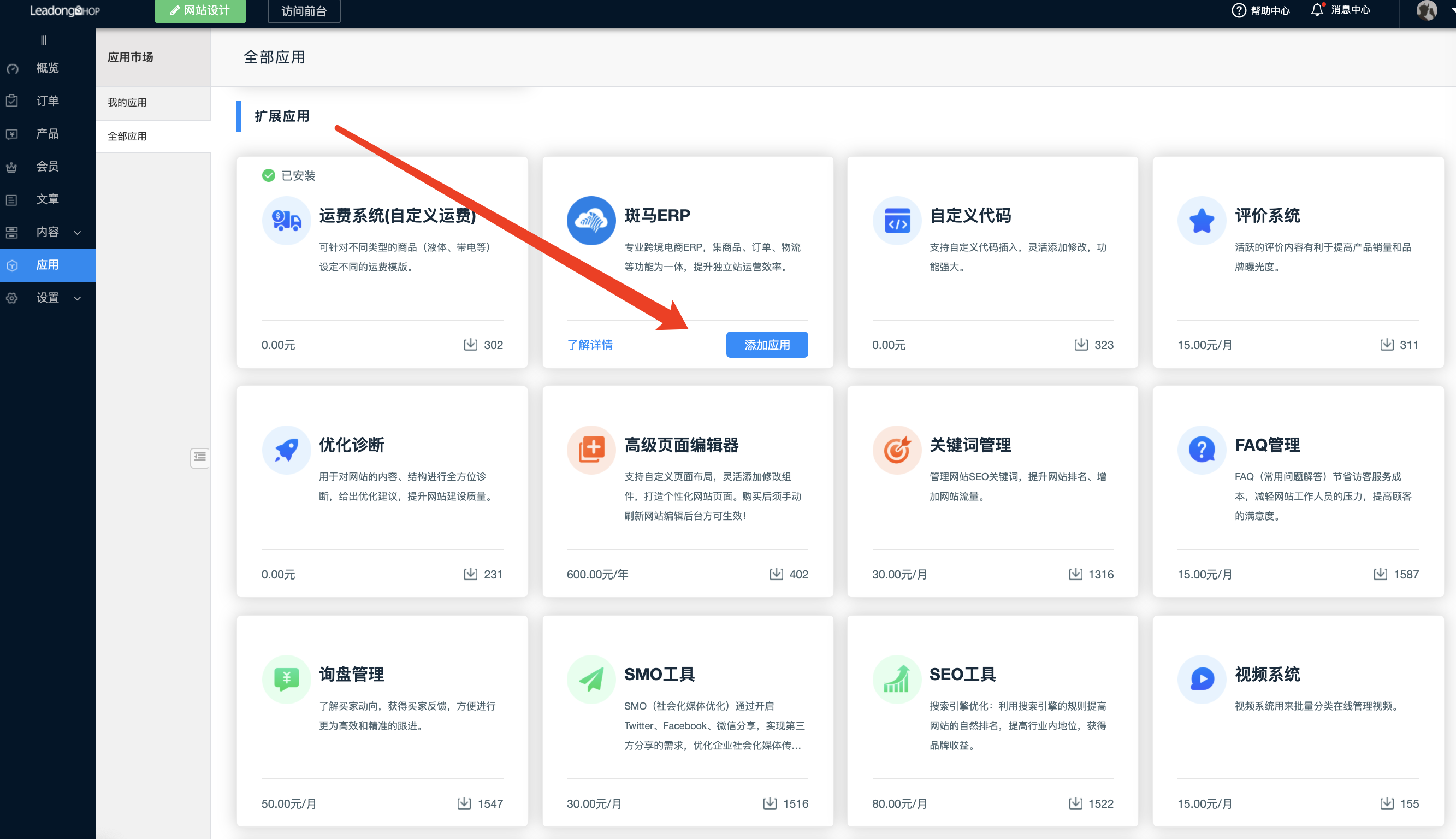Open the 会员 (Members) section icon
Image resolution: width=1456 pixels, height=839 pixels.
(13, 166)
